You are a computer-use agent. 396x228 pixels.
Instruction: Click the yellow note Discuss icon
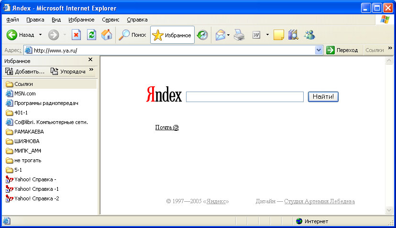pos(278,35)
